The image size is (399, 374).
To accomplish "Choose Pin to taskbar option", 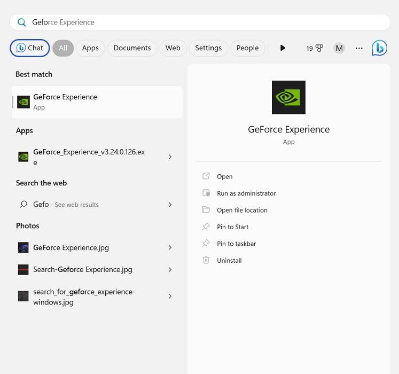I will 237,244.
